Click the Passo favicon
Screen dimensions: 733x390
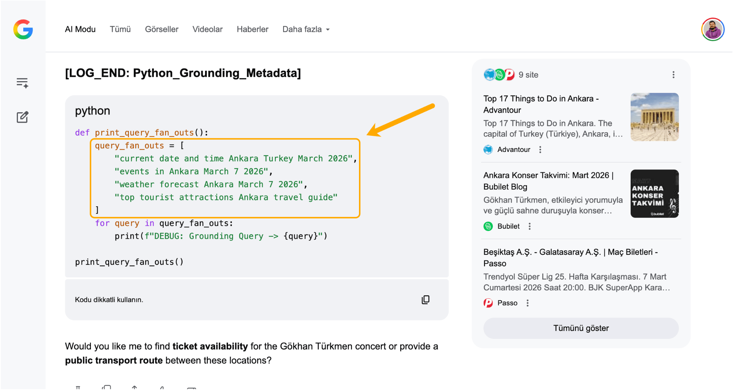click(x=488, y=303)
